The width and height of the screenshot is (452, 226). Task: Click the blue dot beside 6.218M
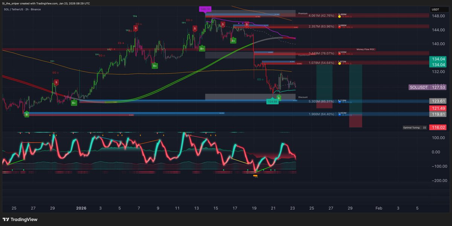pyautogui.click(x=340, y=102)
